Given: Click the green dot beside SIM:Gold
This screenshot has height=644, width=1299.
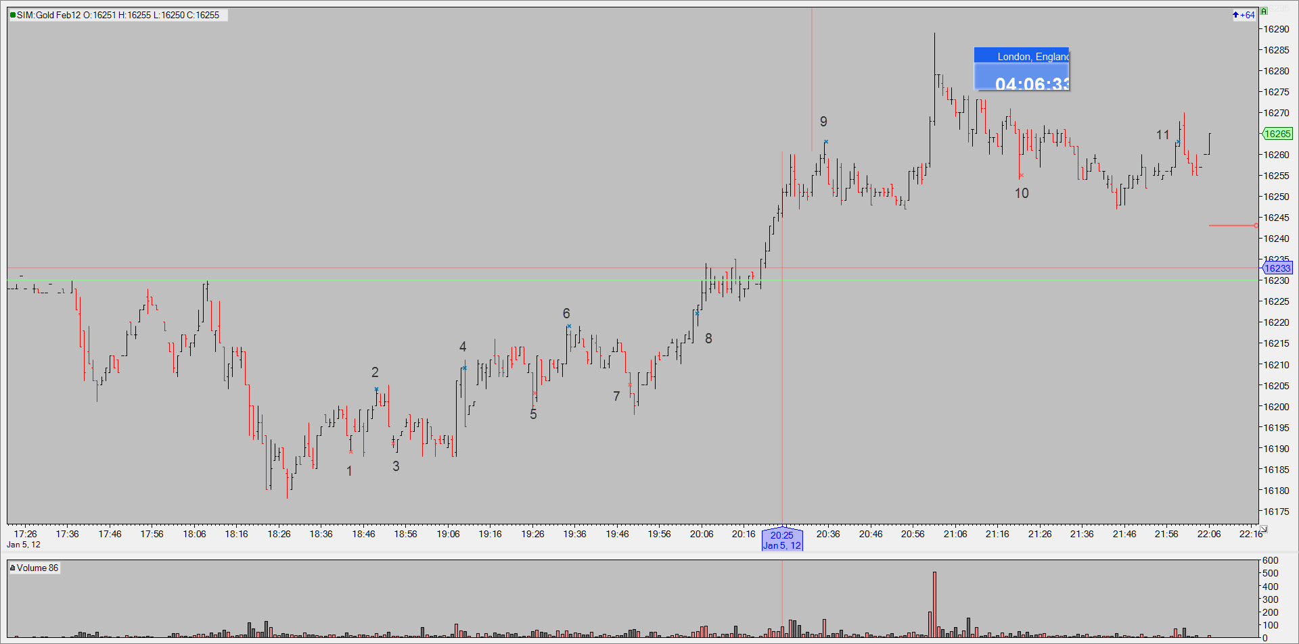Looking at the screenshot, I should coord(13,15).
